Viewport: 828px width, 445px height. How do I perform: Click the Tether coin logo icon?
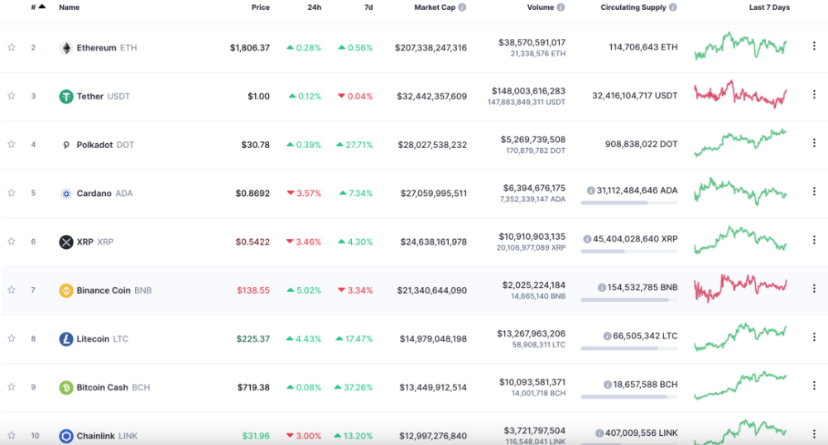tap(66, 96)
